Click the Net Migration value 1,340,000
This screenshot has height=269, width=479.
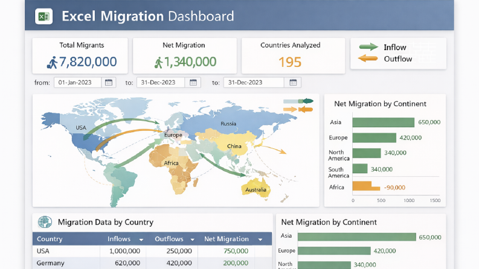click(190, 62)
